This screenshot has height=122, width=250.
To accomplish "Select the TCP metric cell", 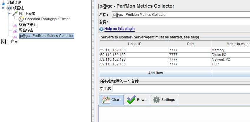I will tap(231, 64).
